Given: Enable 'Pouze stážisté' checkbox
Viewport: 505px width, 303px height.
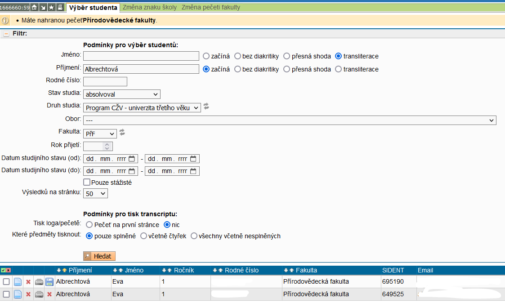Looking at the screenshot, I should click(87, 182).
